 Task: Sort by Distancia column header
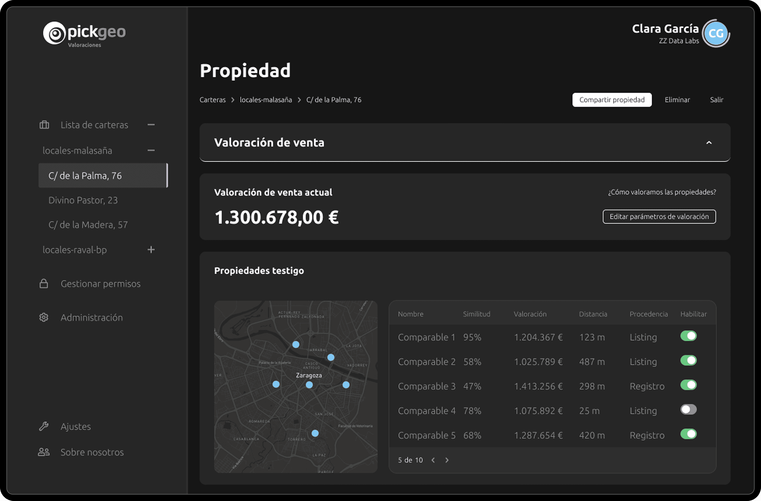coord(593,314)
